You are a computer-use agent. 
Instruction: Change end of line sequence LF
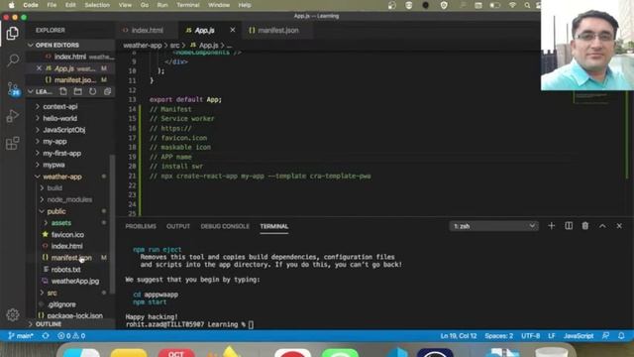click(552, 336)
